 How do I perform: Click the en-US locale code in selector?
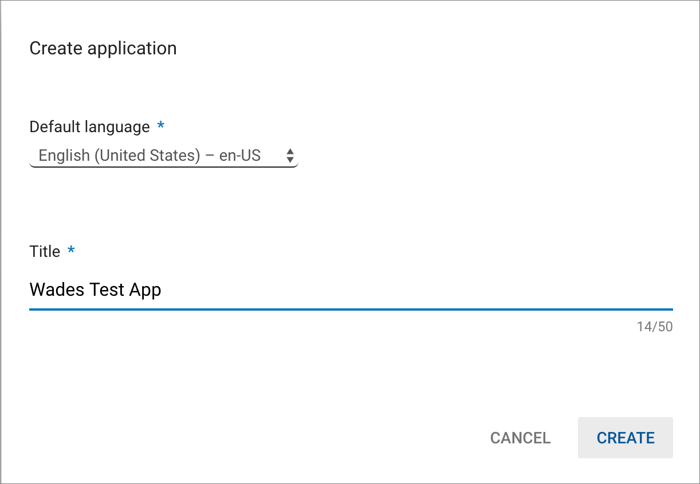point(240,156)
